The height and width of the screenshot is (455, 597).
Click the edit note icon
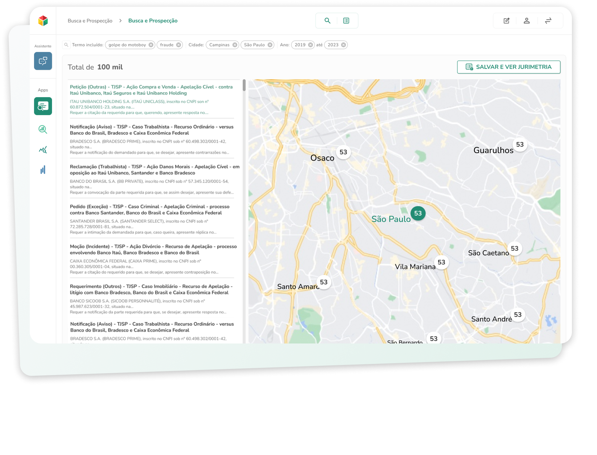tap(507, 21)
